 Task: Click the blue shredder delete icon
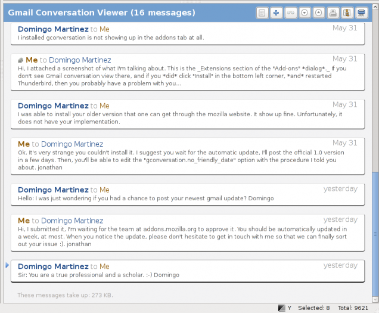point(361,13)
